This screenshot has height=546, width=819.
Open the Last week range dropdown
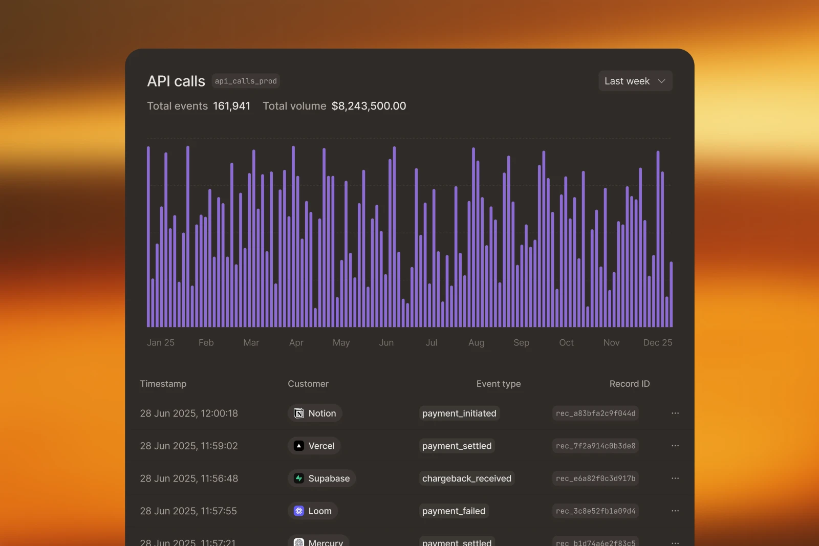pos(635,81)
